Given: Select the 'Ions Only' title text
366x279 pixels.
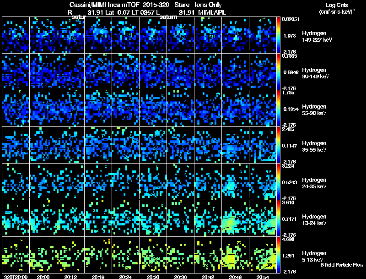Looking at the screenshot, I should (208, 5).
